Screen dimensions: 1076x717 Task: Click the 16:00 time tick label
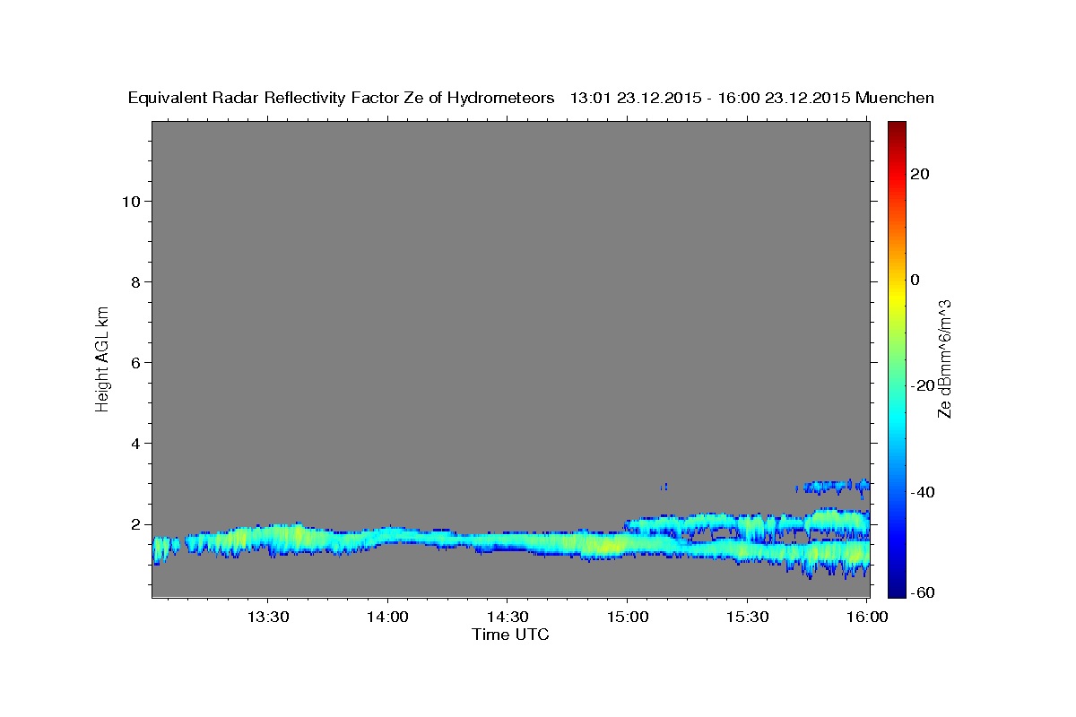(866, 617)
